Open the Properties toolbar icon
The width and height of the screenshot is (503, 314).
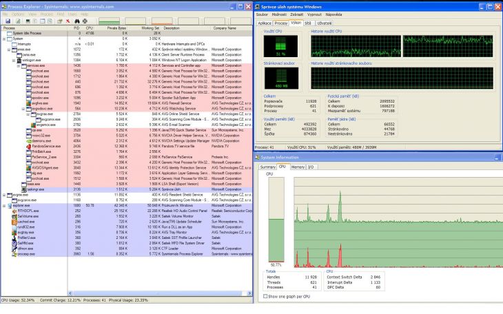point(60,21)
